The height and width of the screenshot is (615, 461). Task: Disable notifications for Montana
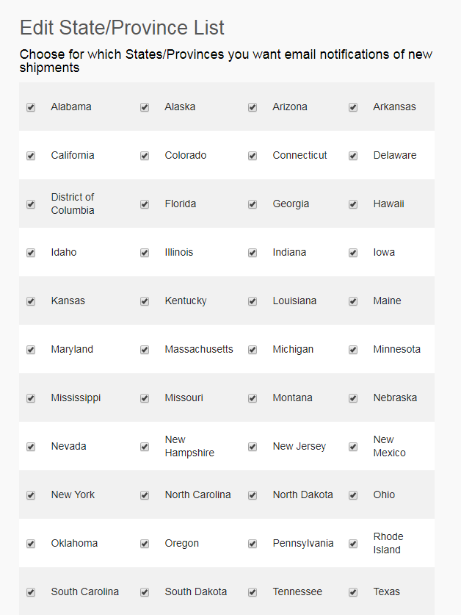[x=253, y=398]
